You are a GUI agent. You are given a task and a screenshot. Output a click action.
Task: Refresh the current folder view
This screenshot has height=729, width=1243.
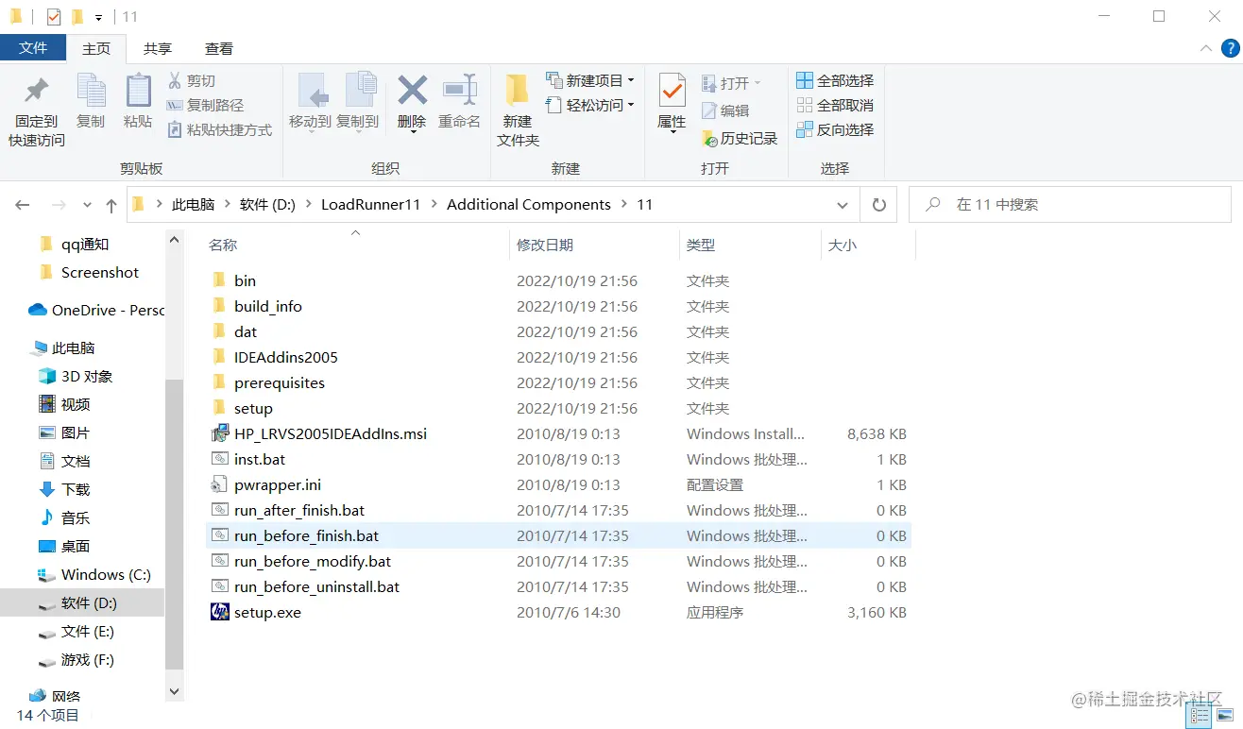click(x=879, y=205)
